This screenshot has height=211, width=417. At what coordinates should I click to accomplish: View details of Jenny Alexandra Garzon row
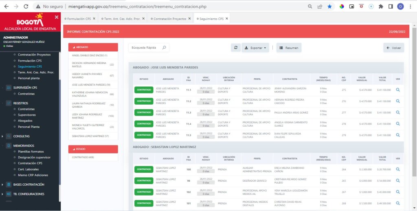click(x=398, y=90)
